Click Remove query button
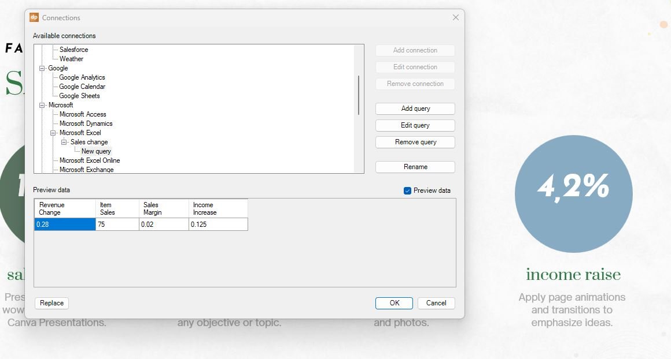The height and width of the screenshot is (359, 671). [x=415, y=142]
